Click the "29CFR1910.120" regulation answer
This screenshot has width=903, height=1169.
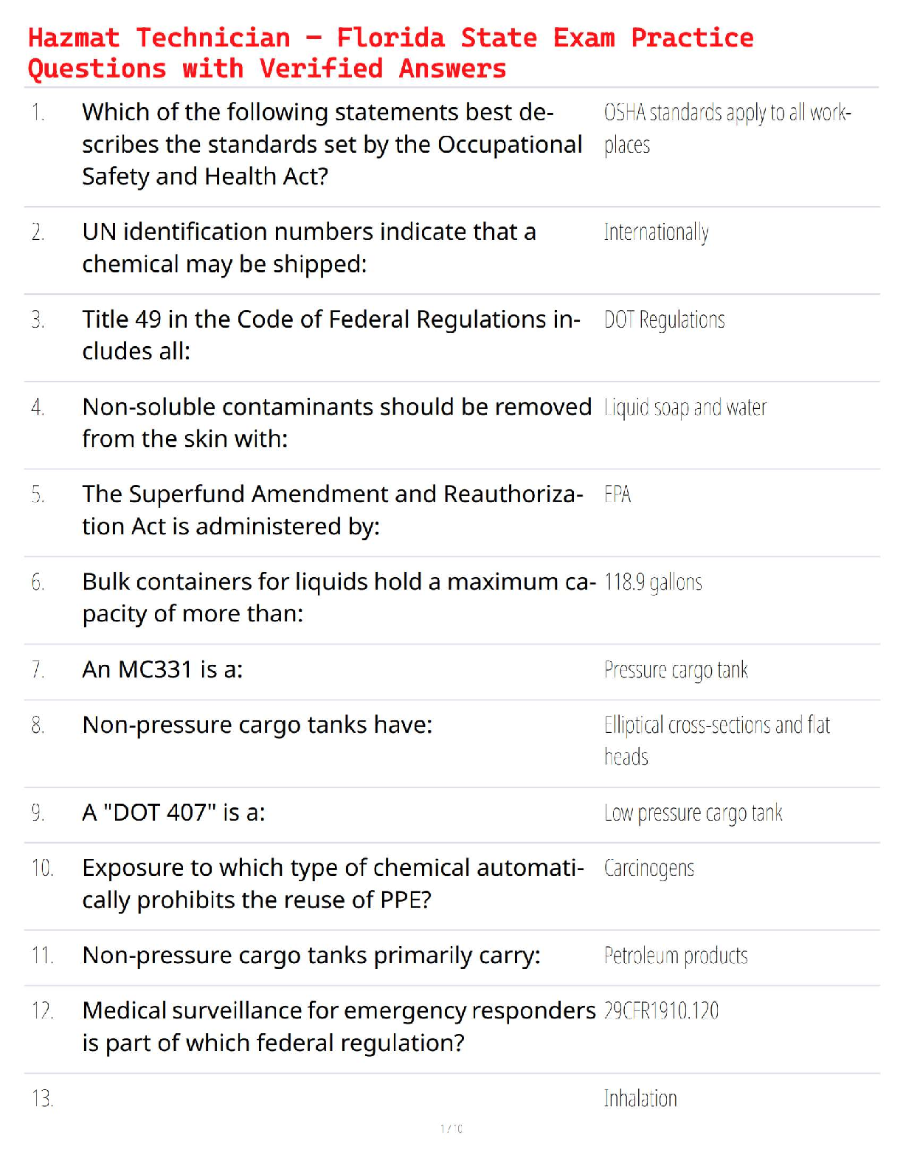click(661, 1011)
